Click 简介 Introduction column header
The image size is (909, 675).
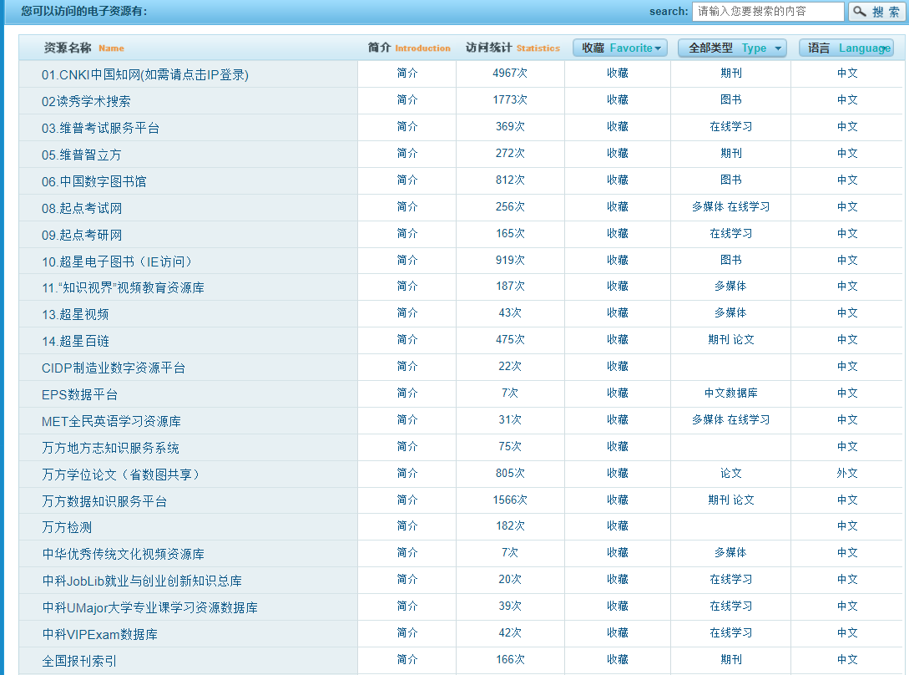click(409, 48)
